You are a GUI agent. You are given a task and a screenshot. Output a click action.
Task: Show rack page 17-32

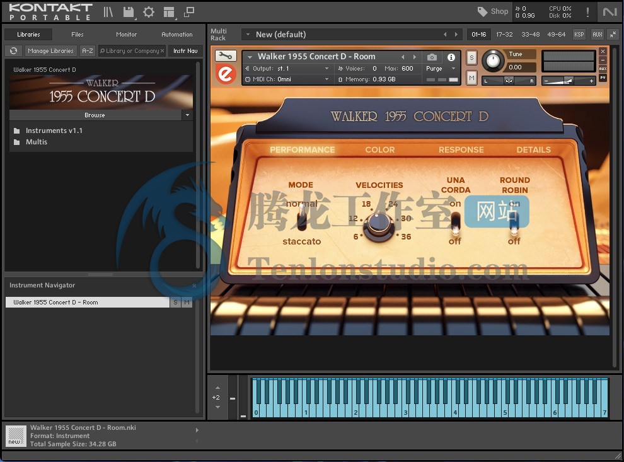(504, 35)
